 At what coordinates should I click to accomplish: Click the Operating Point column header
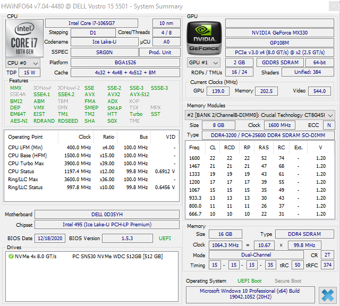click(x=31, y=137)
